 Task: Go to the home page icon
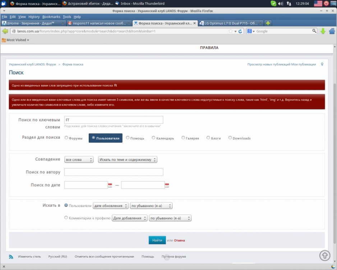pyautogui.click(x=331, y=31)
